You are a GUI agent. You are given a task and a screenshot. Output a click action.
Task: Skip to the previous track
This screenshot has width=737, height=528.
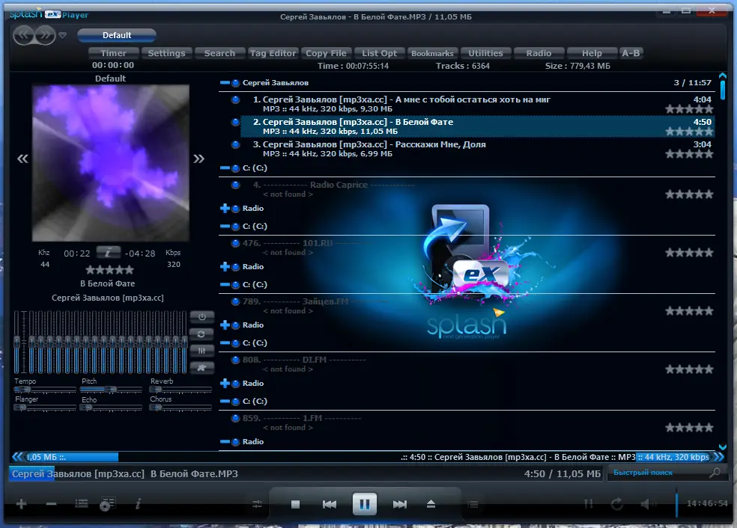click(330, 504)
